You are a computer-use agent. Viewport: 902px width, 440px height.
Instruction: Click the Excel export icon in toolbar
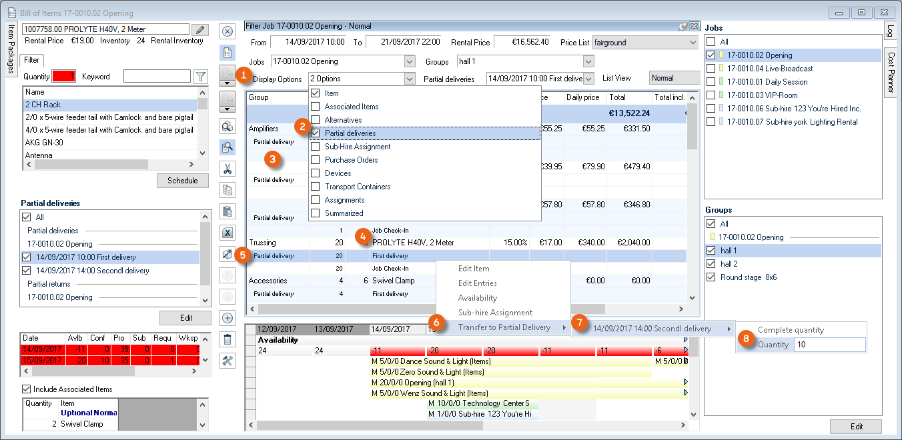pos(228,233)
